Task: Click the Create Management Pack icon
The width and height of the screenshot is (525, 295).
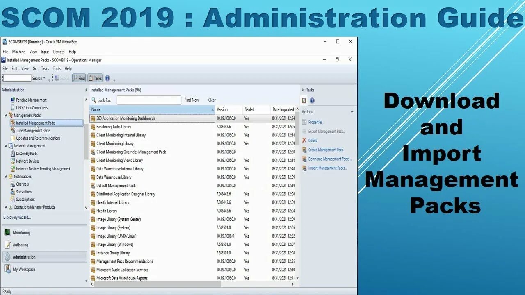Action: tap(304, 150)
